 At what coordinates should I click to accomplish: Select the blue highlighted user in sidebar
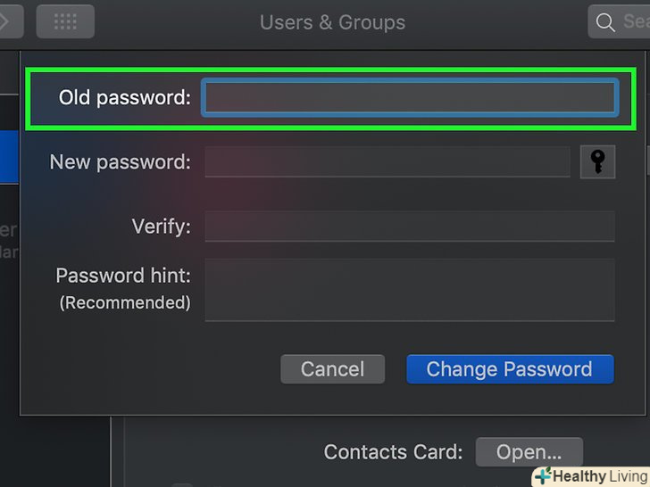click(9, 158)
